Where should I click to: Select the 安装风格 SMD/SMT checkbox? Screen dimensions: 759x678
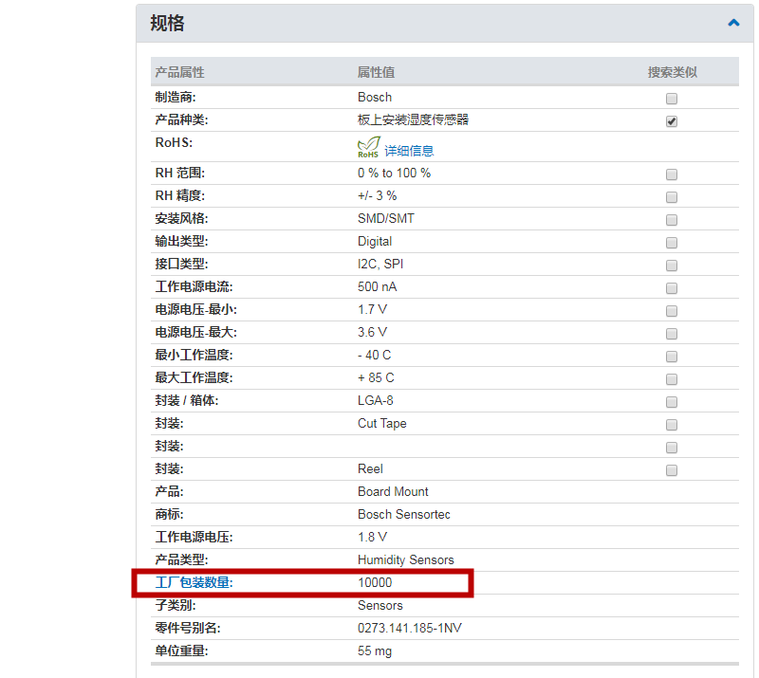pyautogui.click(x=672, y=220)
